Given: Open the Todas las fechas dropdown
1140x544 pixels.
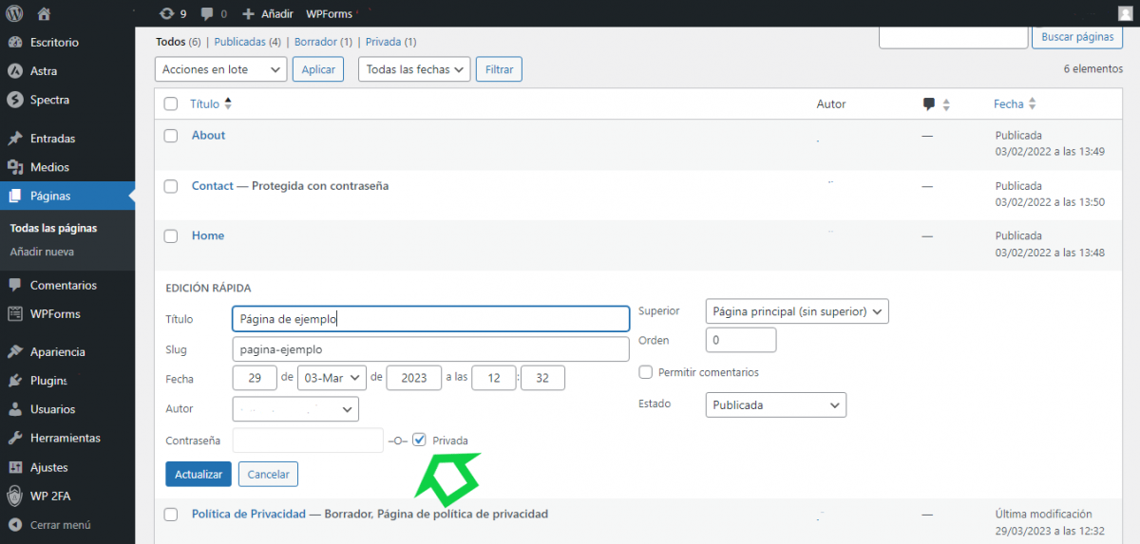Looking at the screenshot, I should tap(414, 69).
